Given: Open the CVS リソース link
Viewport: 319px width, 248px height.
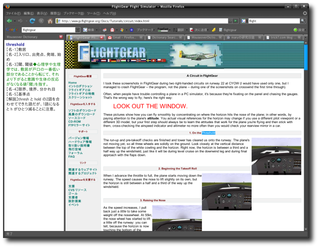Looking at the screenshot, I should click(x=77, y=190).
